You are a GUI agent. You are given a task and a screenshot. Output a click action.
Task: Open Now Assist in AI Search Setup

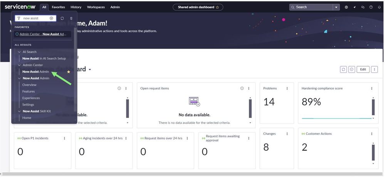44,59
